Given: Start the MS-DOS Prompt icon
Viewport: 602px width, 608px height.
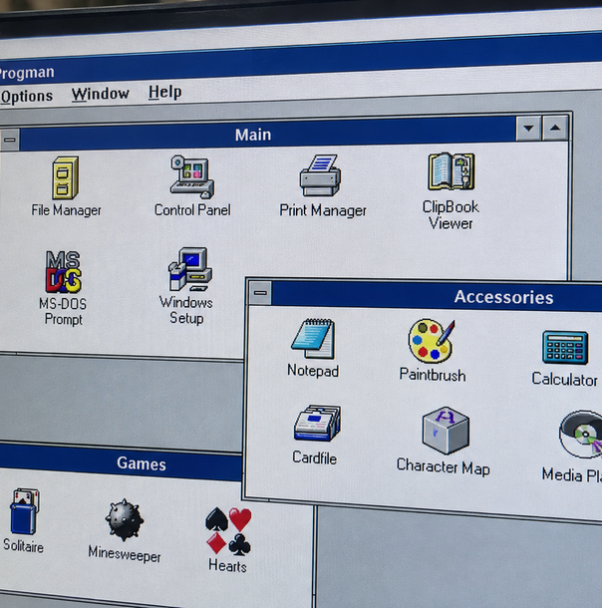Looking at the screenshot, I should tap(63, 271).
